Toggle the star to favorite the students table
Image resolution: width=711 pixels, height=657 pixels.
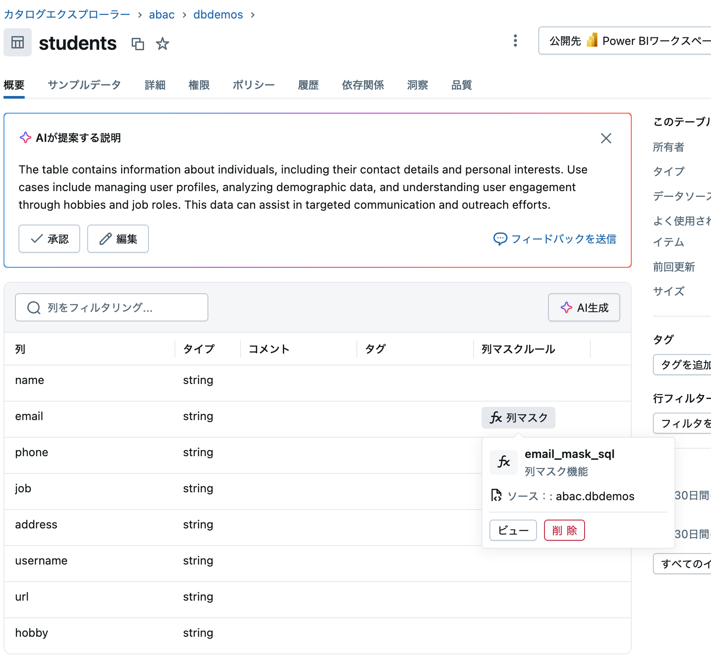click(162, 44)
